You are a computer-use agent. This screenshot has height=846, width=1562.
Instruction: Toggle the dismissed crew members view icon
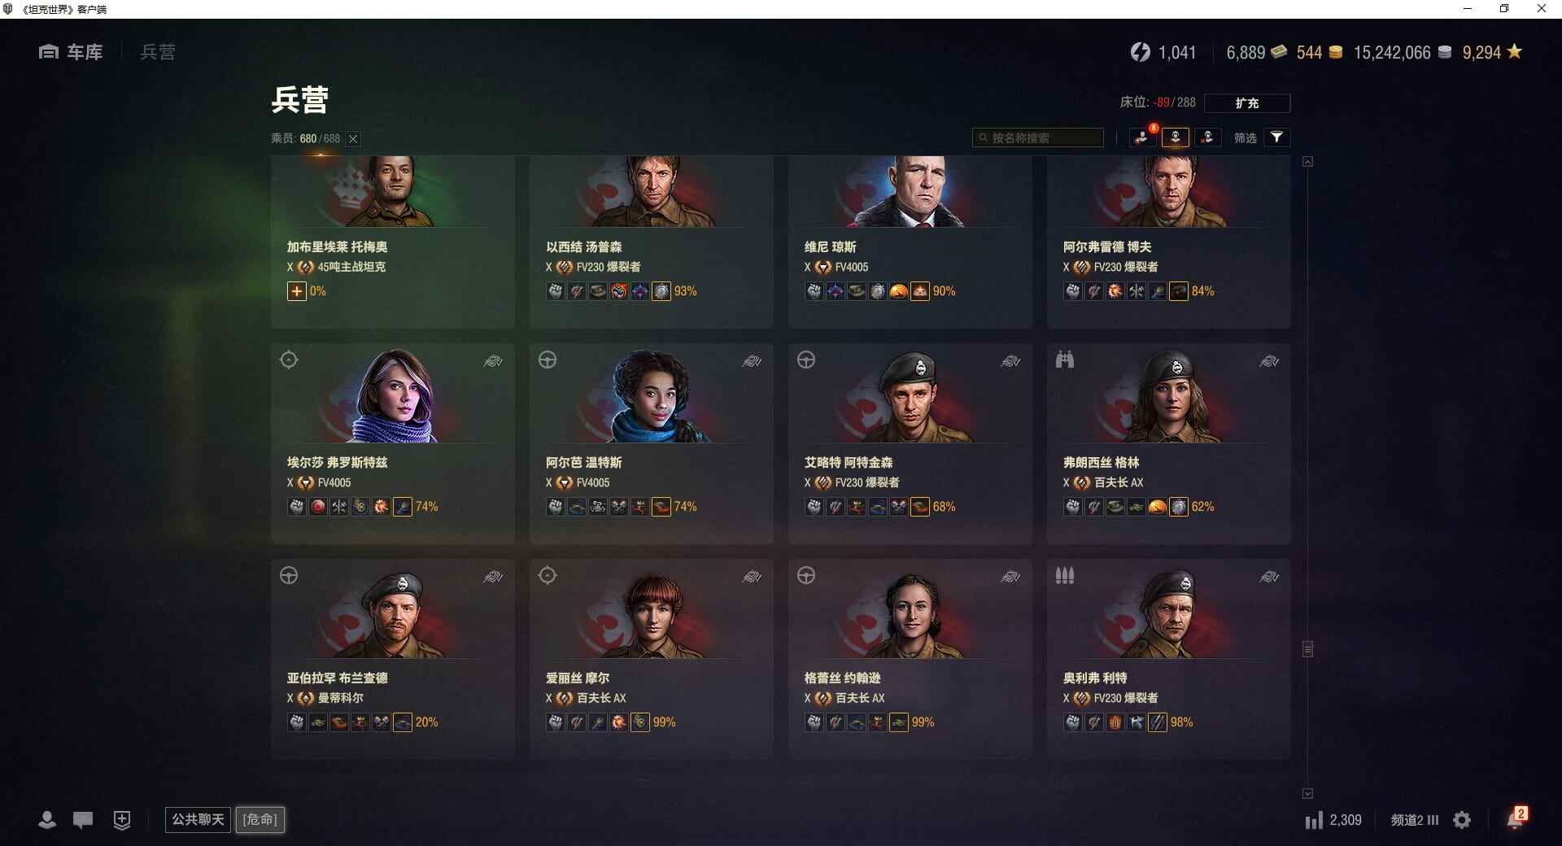[1207, 137]
